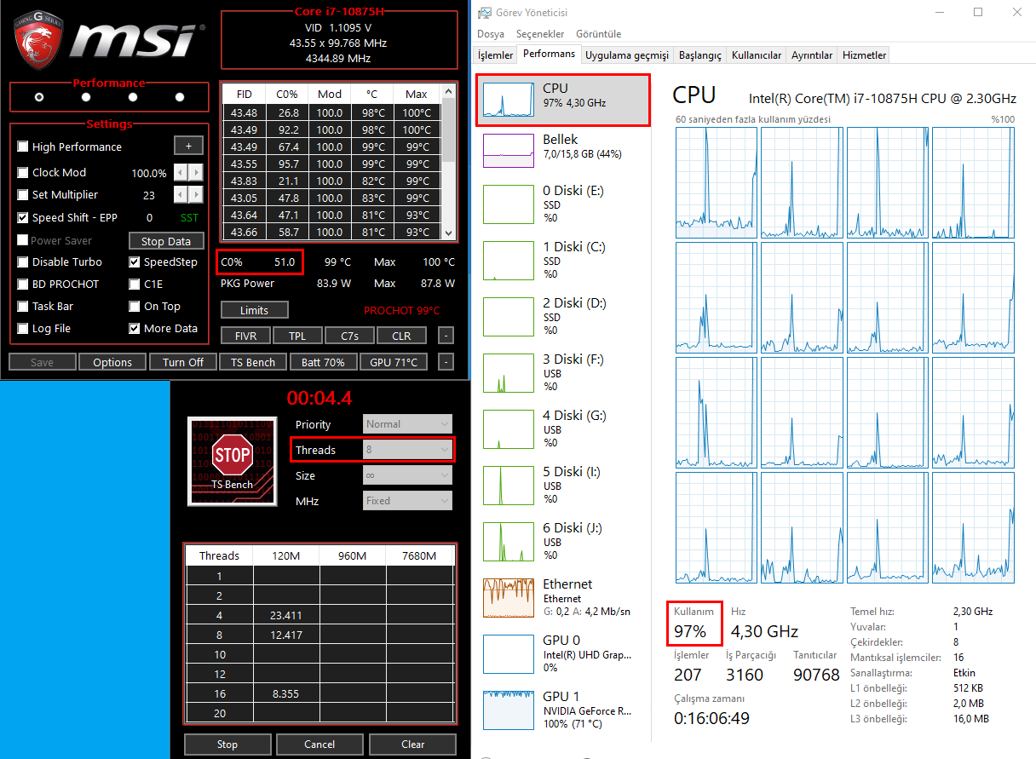Screen dimensions: 1036x759
Task: Decrease Set Multiplier with left arrow stepper
Action: point(181,194)
